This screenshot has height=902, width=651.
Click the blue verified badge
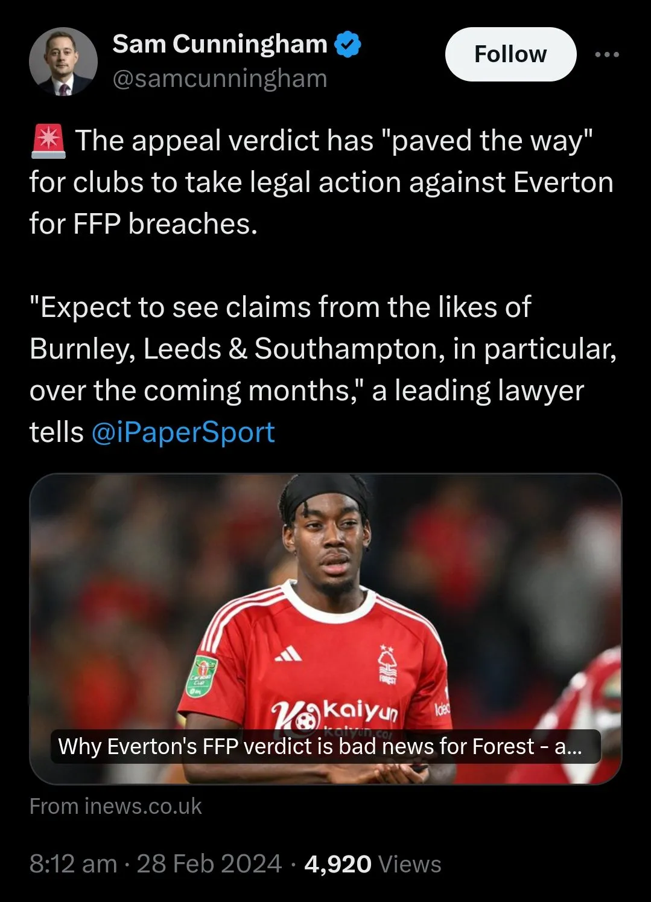coord(348,44)
